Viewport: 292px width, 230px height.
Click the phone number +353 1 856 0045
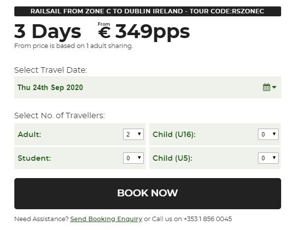[x=208, y=219]
